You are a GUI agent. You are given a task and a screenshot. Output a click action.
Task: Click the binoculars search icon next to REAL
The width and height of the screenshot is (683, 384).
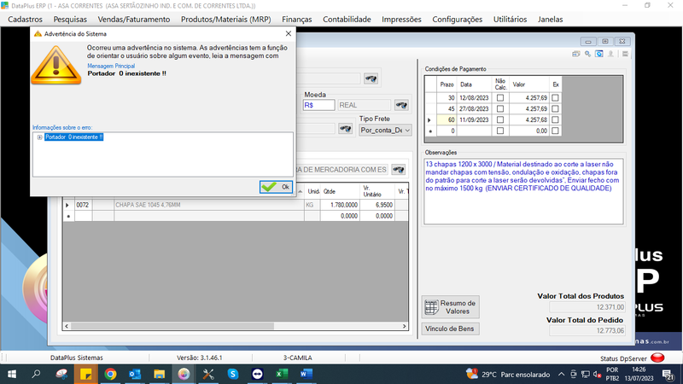401,105
